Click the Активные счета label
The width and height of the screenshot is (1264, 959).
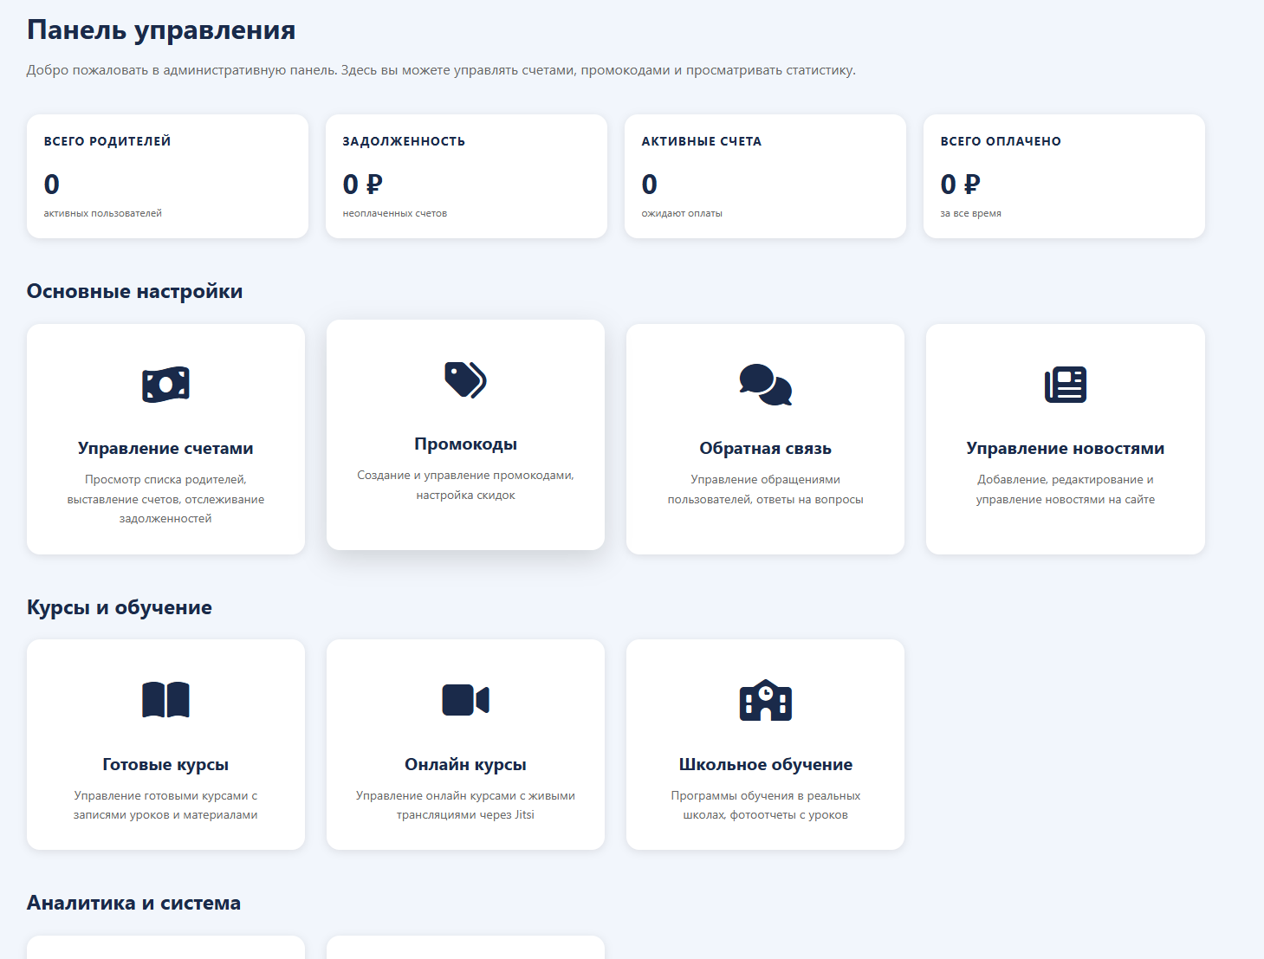[x=702, y=141]
